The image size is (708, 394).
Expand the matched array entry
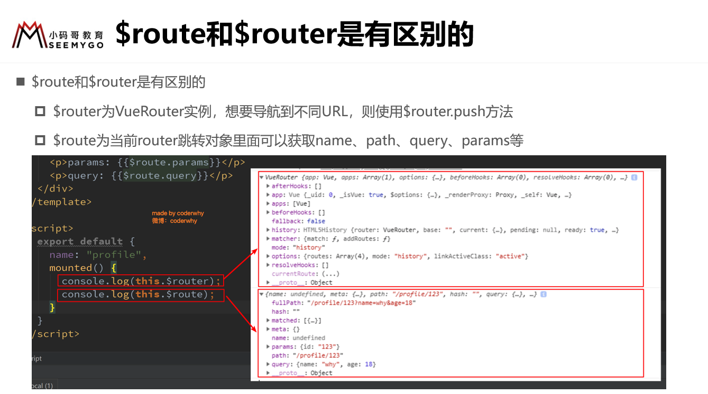coord(268,321)
